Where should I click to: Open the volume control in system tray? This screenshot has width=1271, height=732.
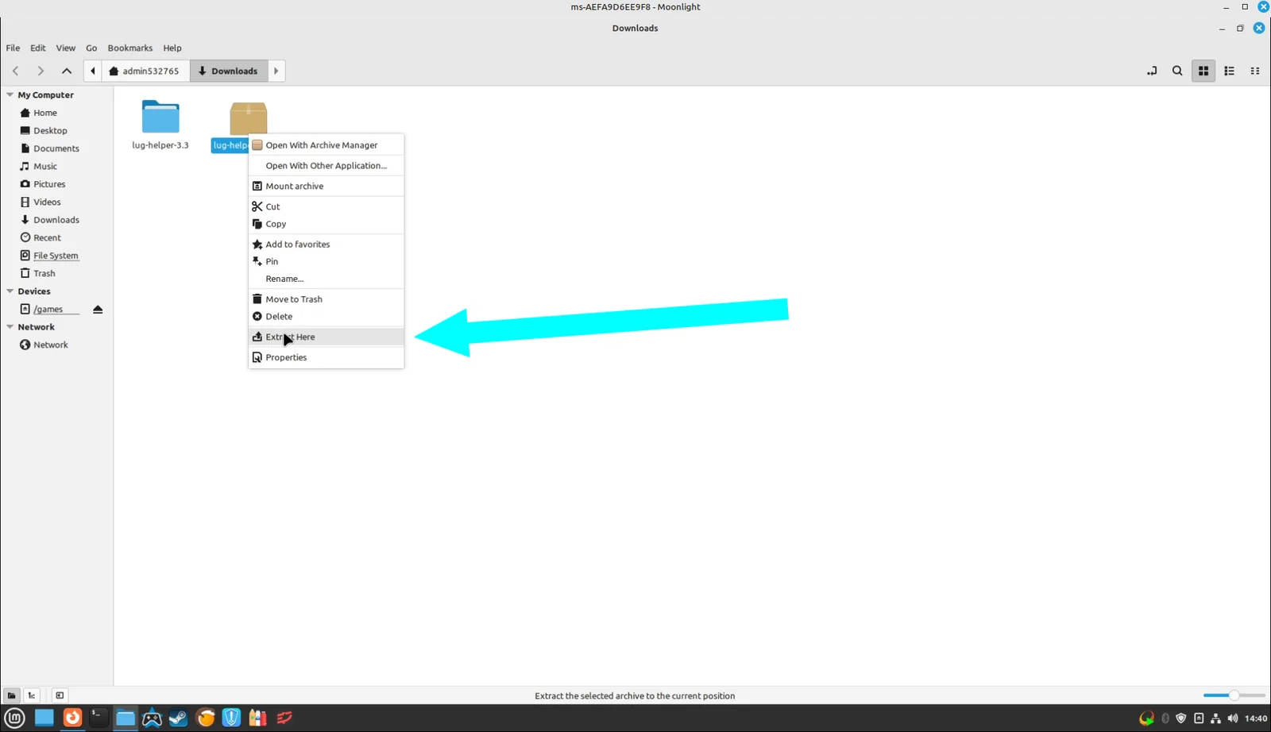click(1232, 719)
